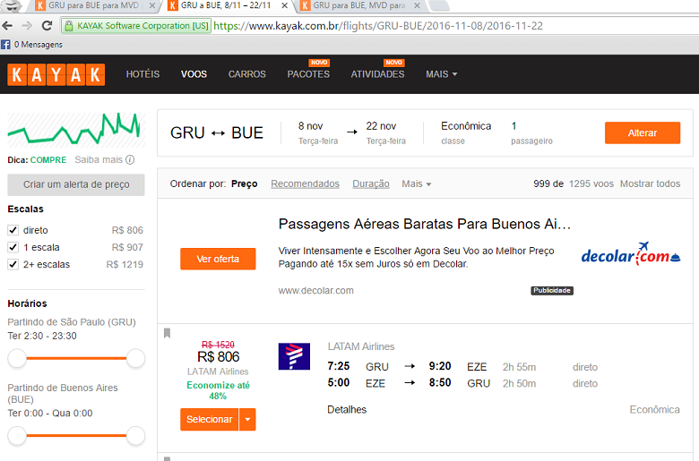699x461 pixels.
Task: Click the R$ 806 price text
Action: pos(219,357)
